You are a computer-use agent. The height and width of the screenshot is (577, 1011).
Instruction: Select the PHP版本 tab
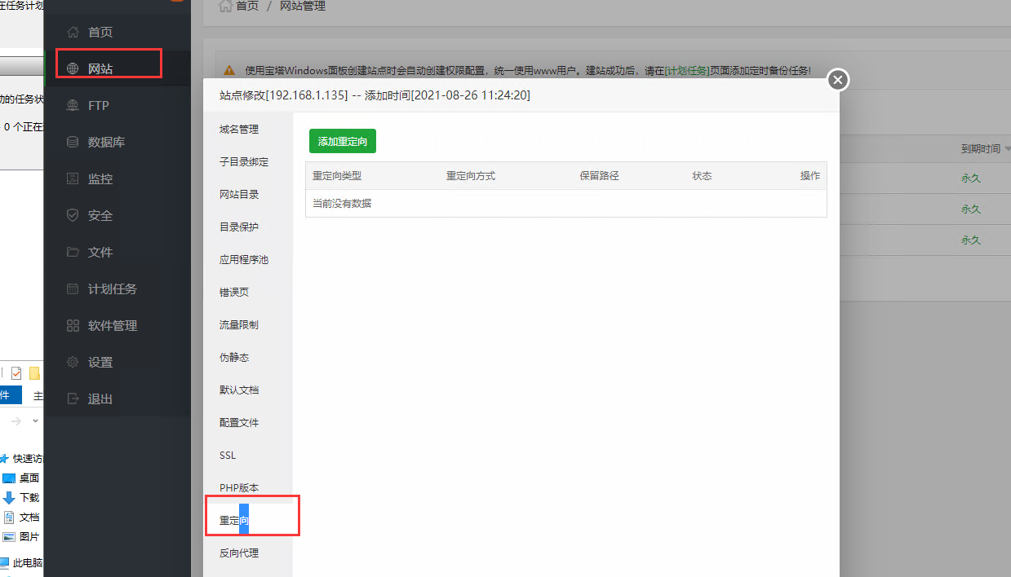coord(239,488)
